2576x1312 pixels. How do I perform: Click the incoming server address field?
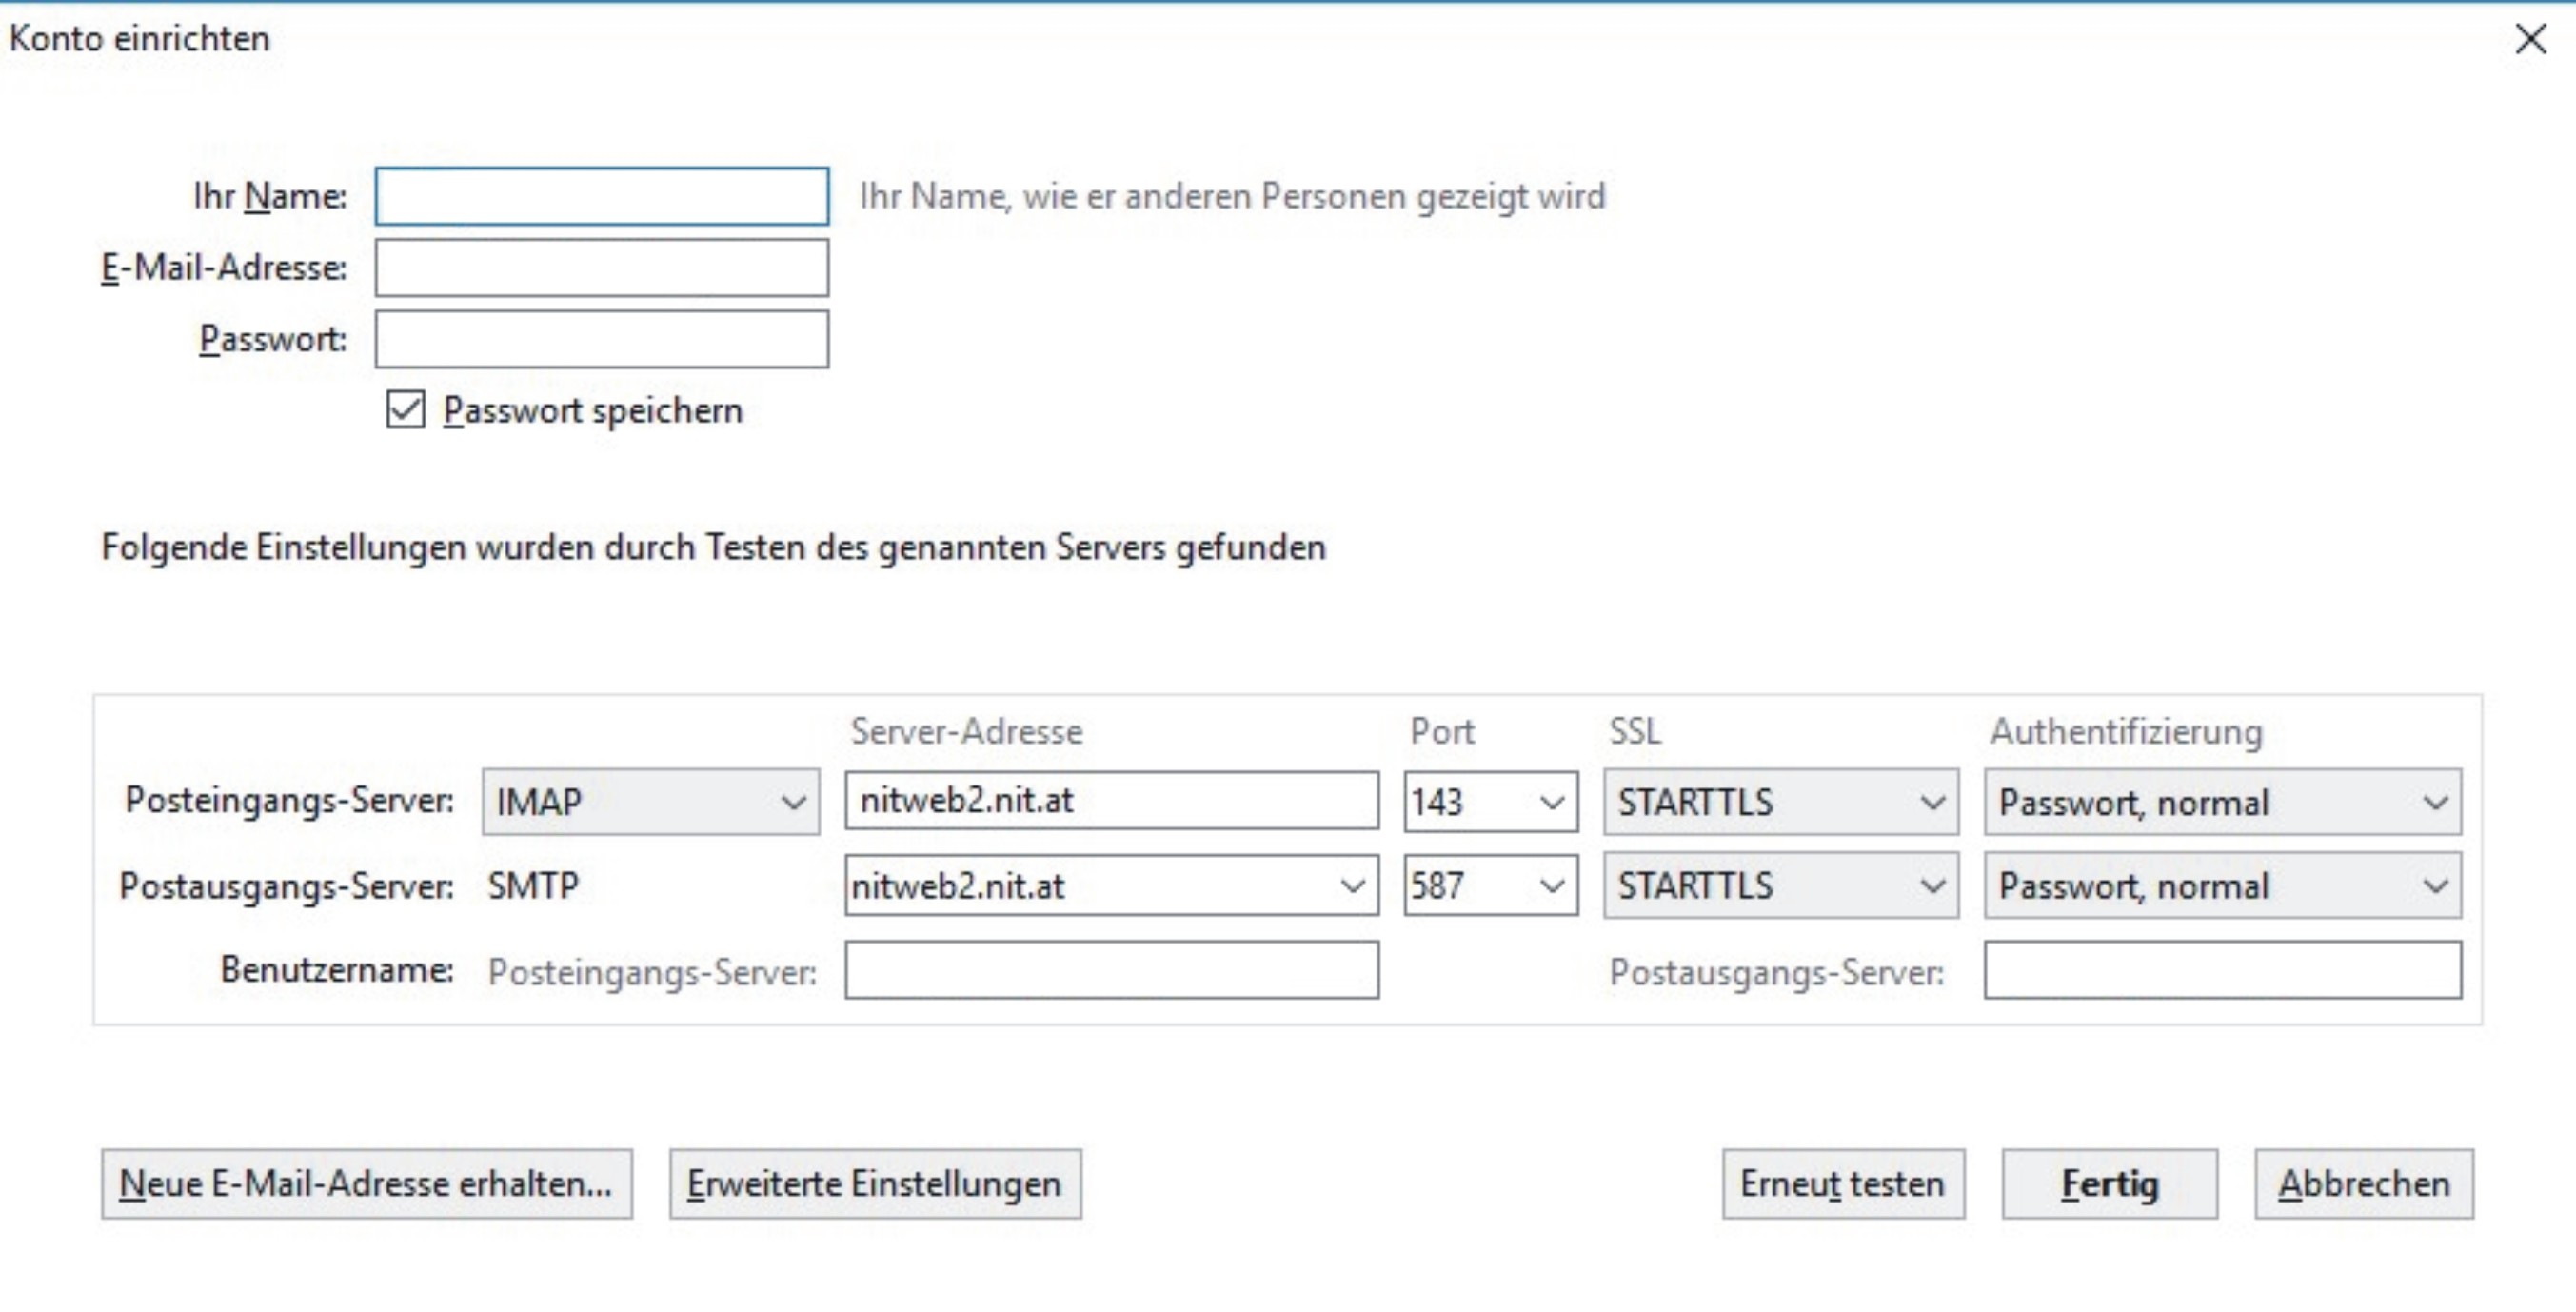point(1110,801)
